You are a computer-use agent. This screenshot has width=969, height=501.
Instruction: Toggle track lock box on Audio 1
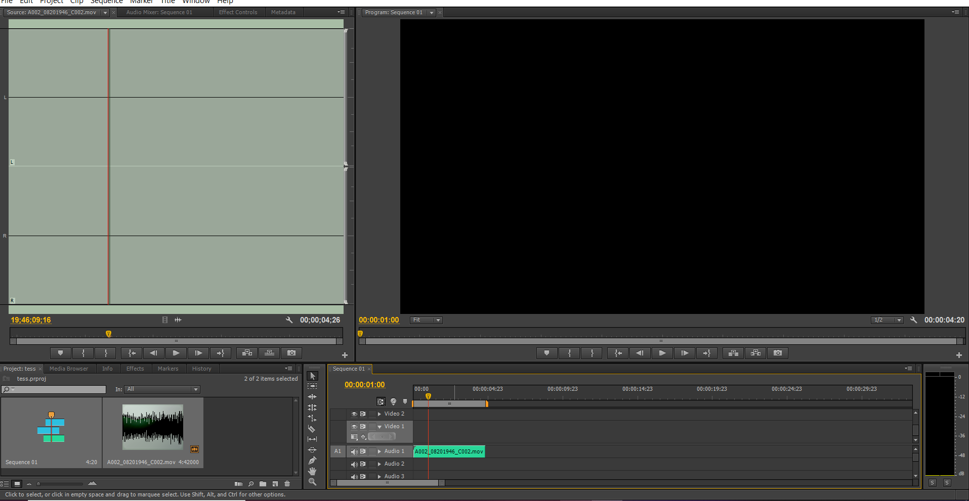pyautogui.click(x=373, y=451)
